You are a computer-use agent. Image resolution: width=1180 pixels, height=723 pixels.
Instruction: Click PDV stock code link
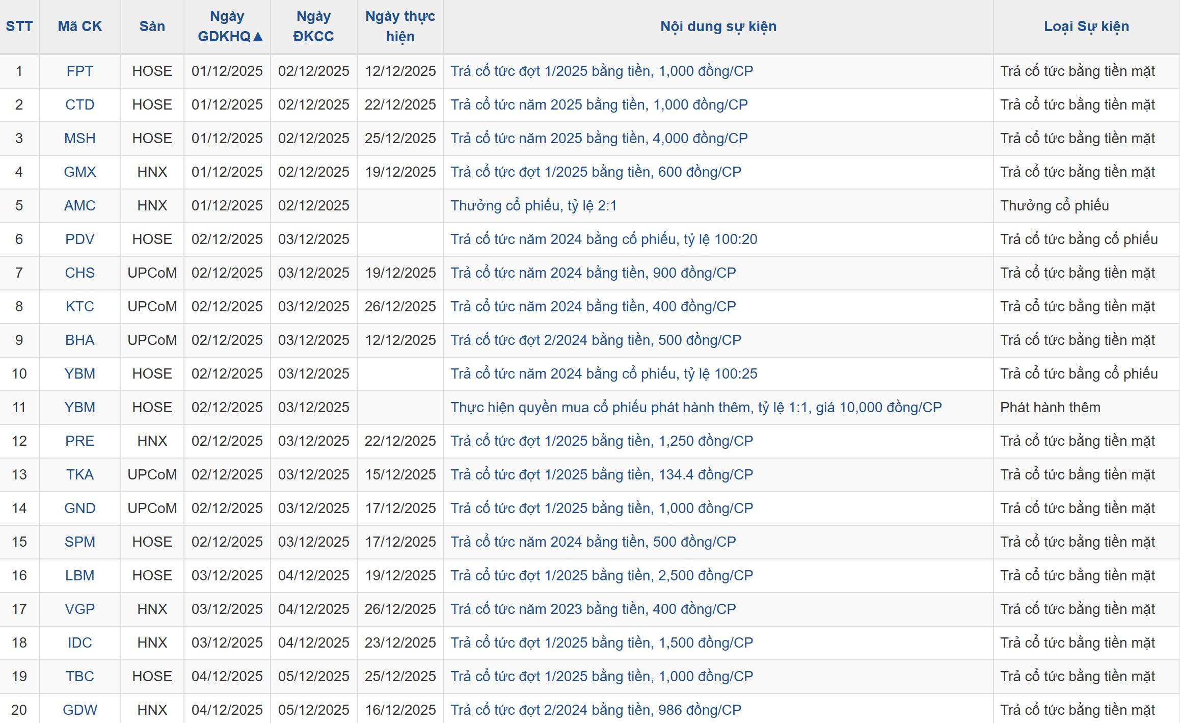[x=80, y=239]
